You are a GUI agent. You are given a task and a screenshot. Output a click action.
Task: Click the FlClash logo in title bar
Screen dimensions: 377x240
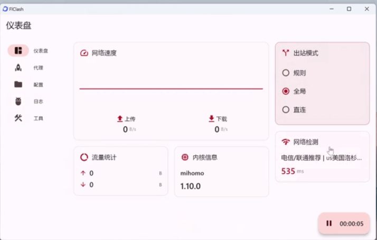(5, 9)
